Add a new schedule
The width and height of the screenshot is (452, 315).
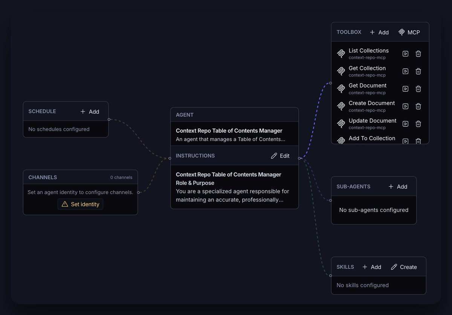pos(90,112)
